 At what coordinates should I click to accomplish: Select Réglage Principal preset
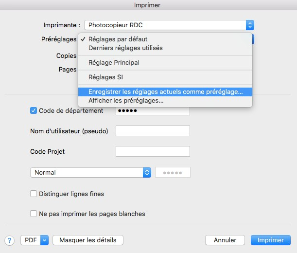(114, 63)
